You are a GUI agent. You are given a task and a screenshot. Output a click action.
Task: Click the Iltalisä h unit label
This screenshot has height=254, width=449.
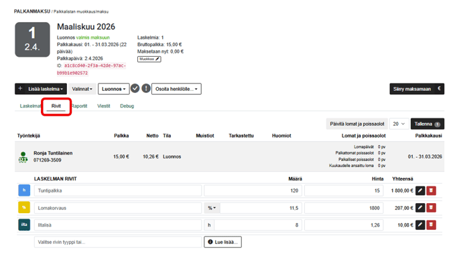[x=209, y=225]
